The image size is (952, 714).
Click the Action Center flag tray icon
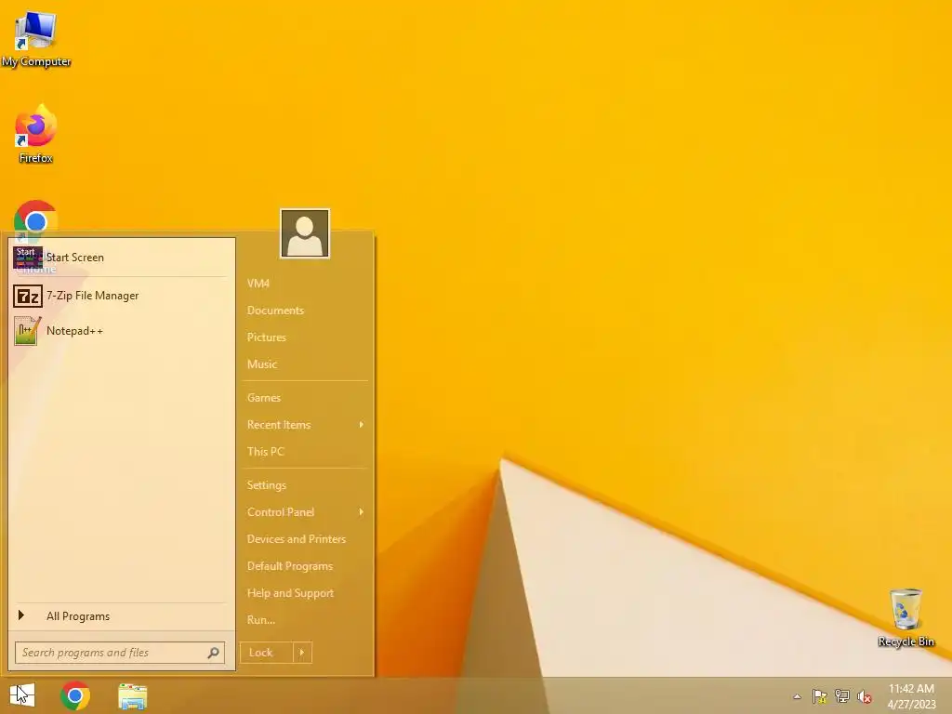click(820, 696)
